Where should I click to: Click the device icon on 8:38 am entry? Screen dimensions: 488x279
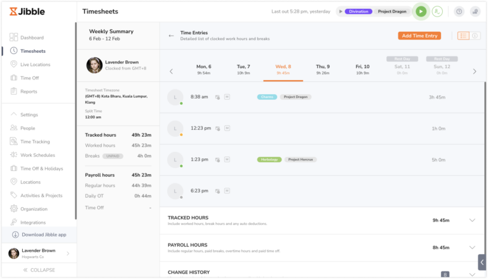217,97
